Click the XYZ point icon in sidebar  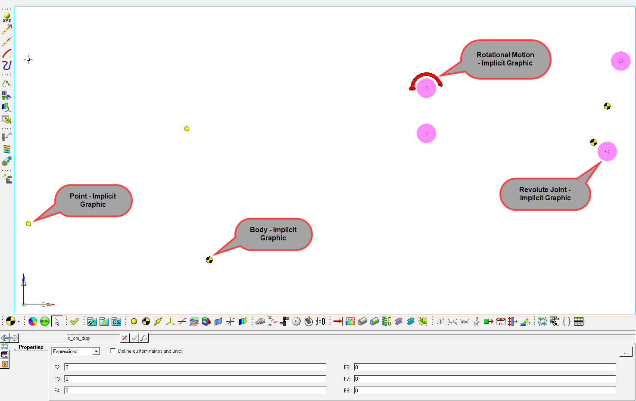(x=7, y=17)
